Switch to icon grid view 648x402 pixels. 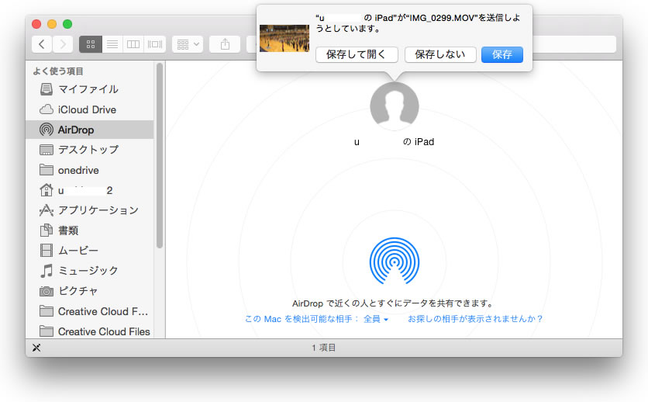[x=91, y=44]
